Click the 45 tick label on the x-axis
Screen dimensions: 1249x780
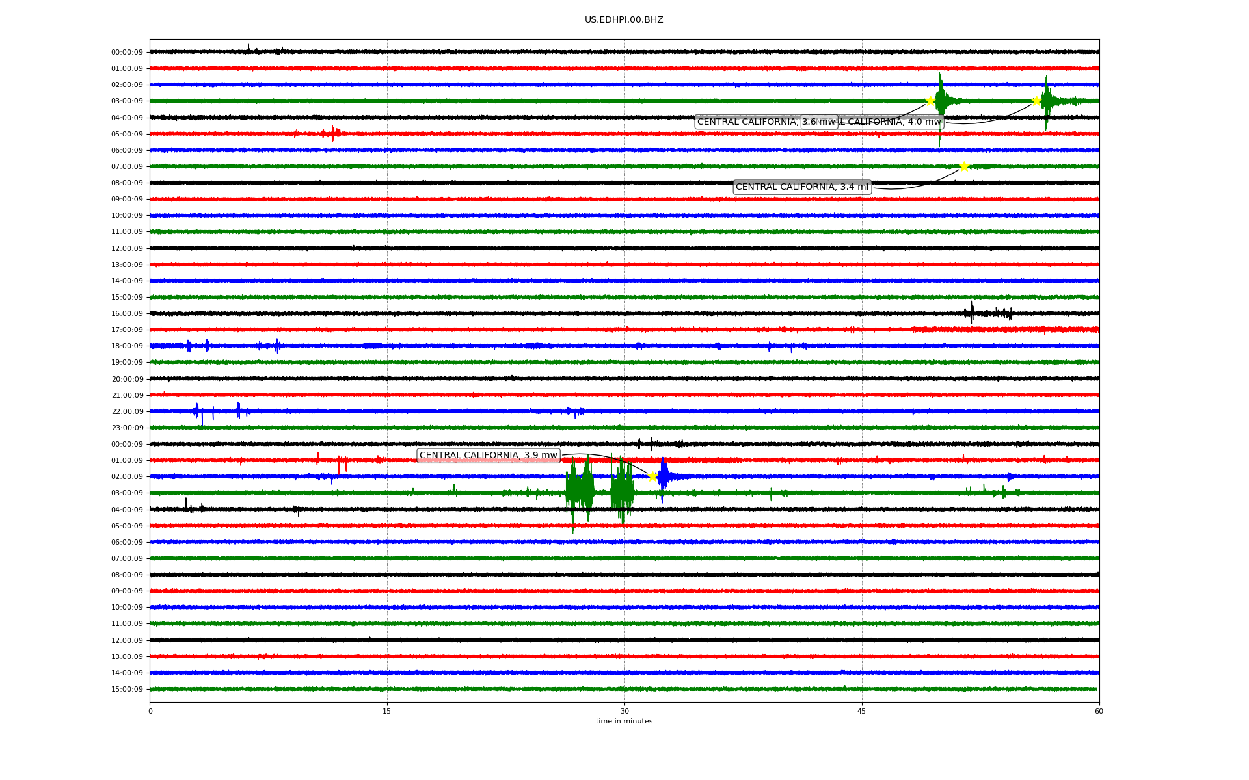[x=861, y=711]
